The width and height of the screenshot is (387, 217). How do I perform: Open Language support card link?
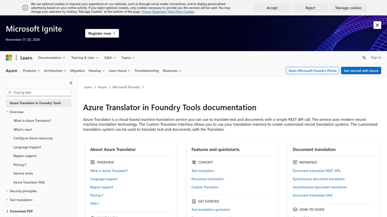(x=104, y=179)
